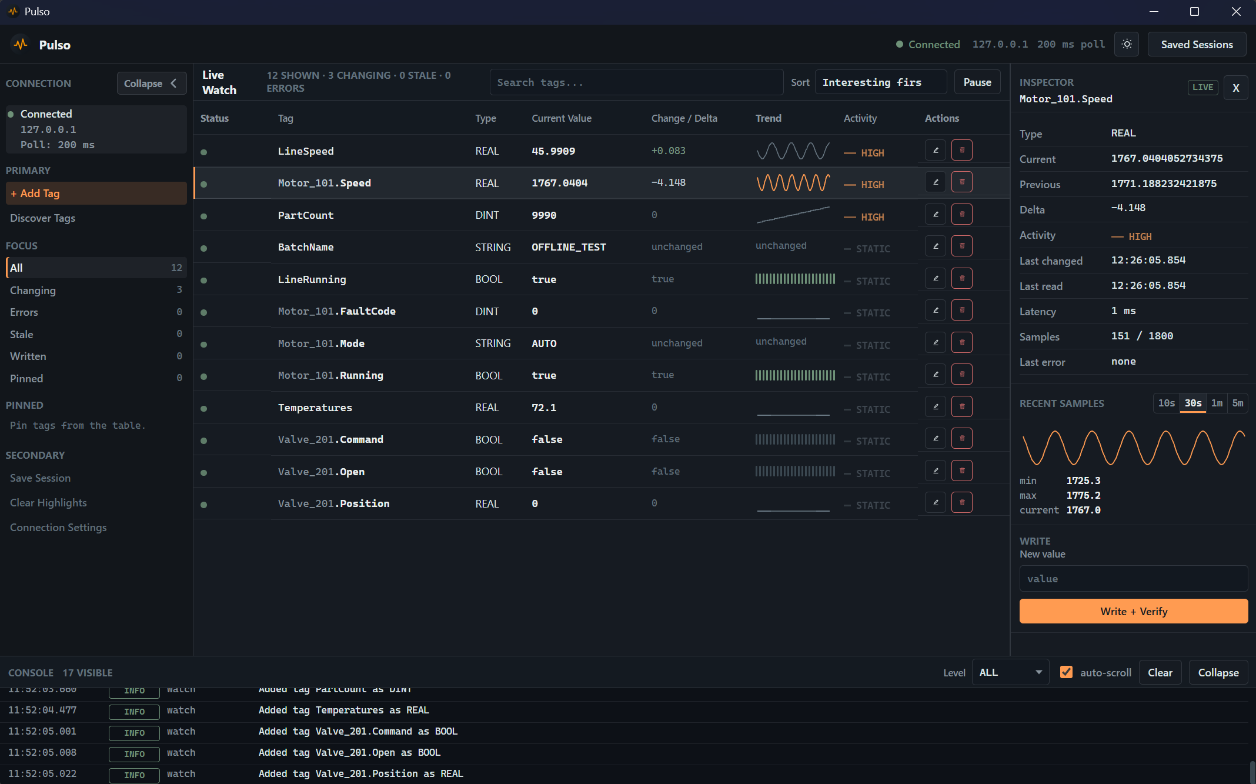The height and width of the screenshot is (784, 1256).
Task: Click the Motor_101.Speed trend sparkline
Action: tap(793, 182)
